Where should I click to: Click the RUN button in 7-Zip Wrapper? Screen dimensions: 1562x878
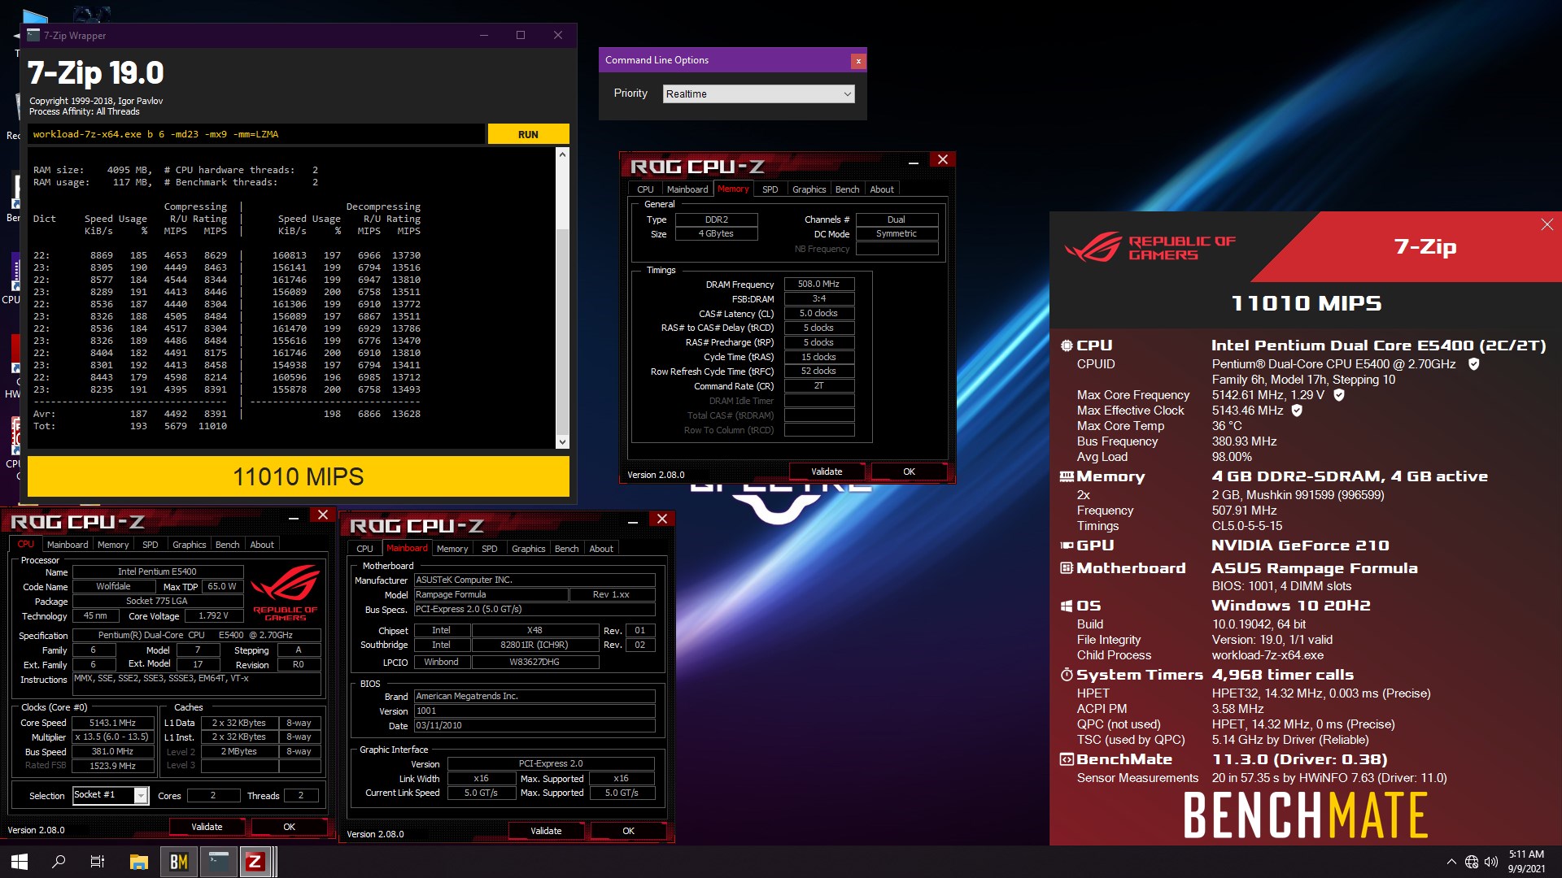pyautogui.click(x=528, y=134)
